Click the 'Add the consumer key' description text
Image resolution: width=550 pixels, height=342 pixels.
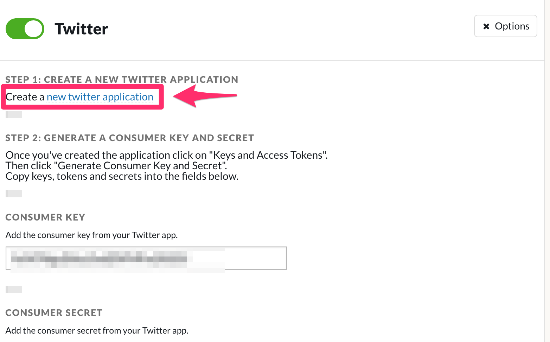(x=91, y=235)
